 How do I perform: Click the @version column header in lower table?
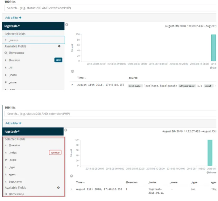coord(131,182)
